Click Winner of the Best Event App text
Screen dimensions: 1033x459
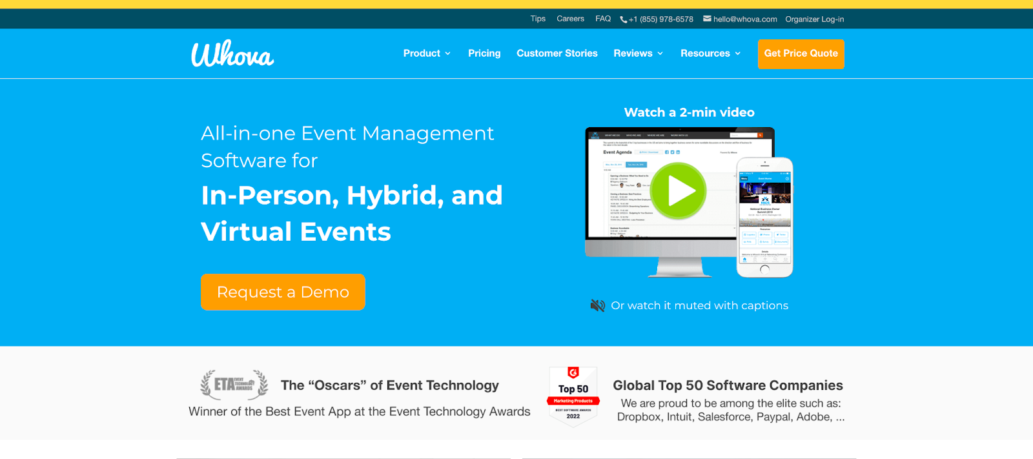[360, 411]
